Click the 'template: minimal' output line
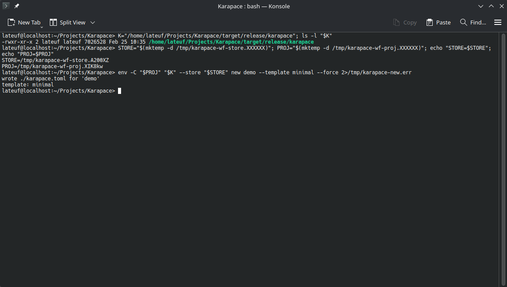This screenshot has height=287, width=507. (28, 85)
